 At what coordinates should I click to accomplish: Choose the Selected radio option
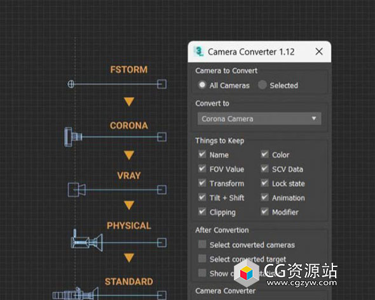(x=262, y=85)
